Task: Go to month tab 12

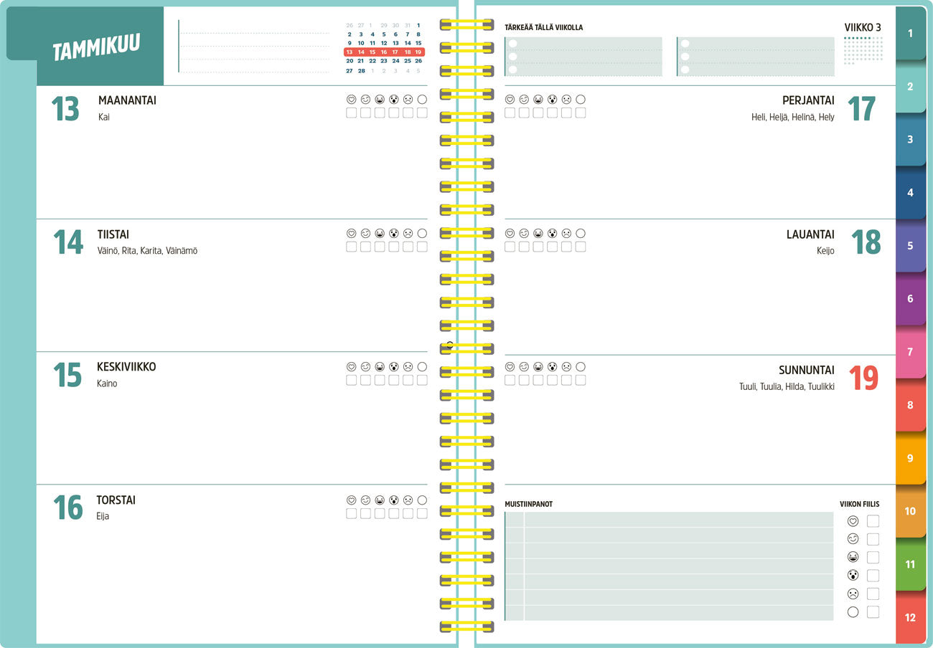Action: click(x=911, y=617)
